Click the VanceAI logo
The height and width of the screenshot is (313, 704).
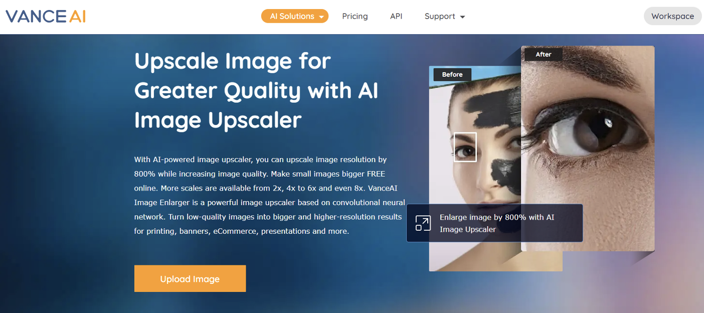[46, 16]
